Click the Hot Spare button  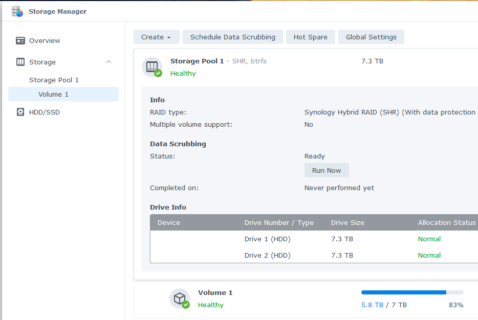click(310, 37)
